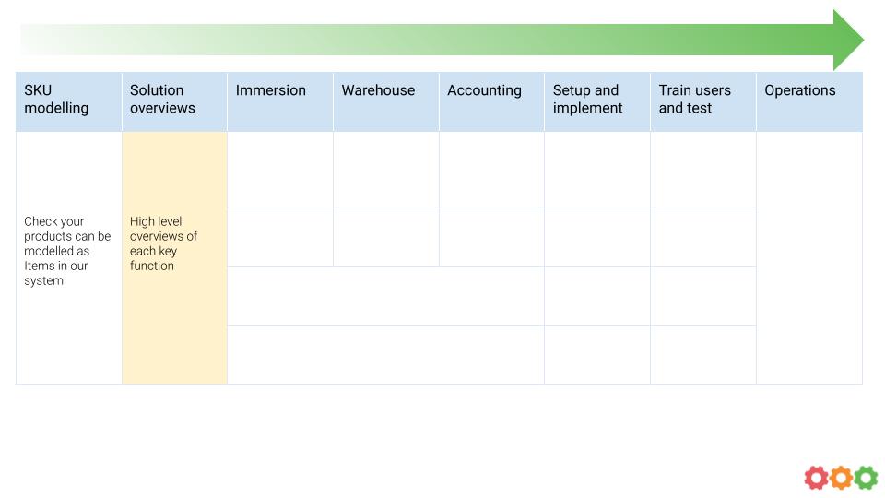Select the SKU modelling header cell
885x498 pixels.
pos(69,102)
